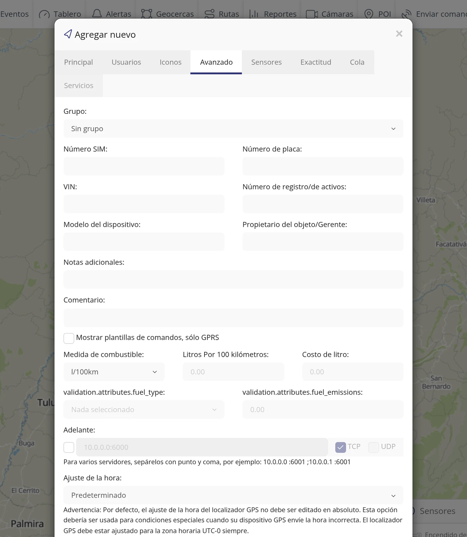Switch to the Usuarios tab
Screen dimensions: 467x537
(x=126, y=62)
